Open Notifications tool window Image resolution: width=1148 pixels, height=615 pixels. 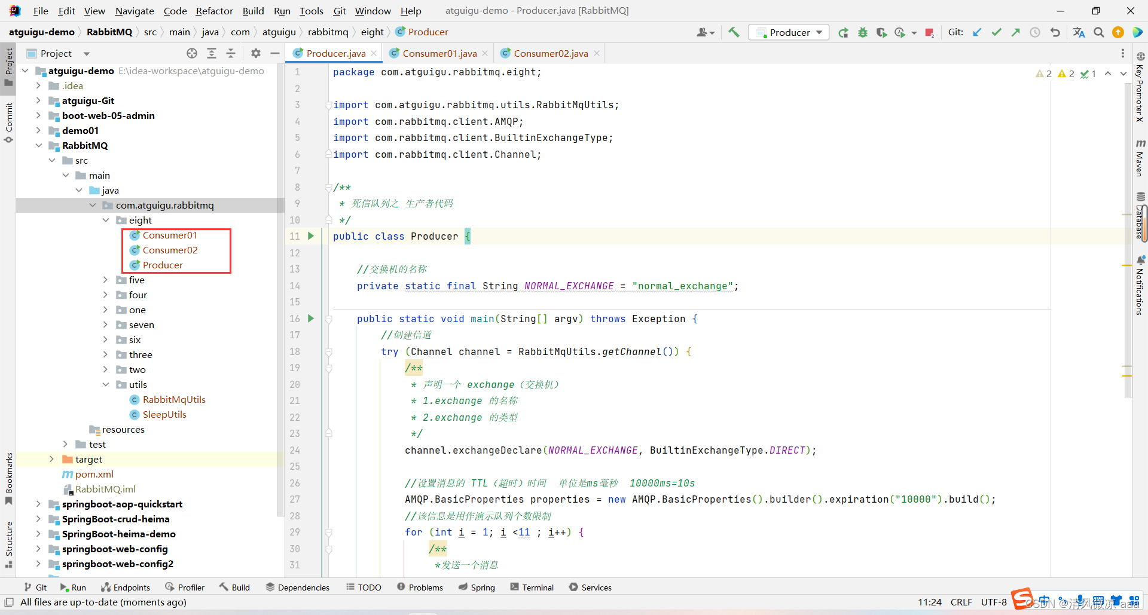pyautogui.click(x=1140, y=286)
